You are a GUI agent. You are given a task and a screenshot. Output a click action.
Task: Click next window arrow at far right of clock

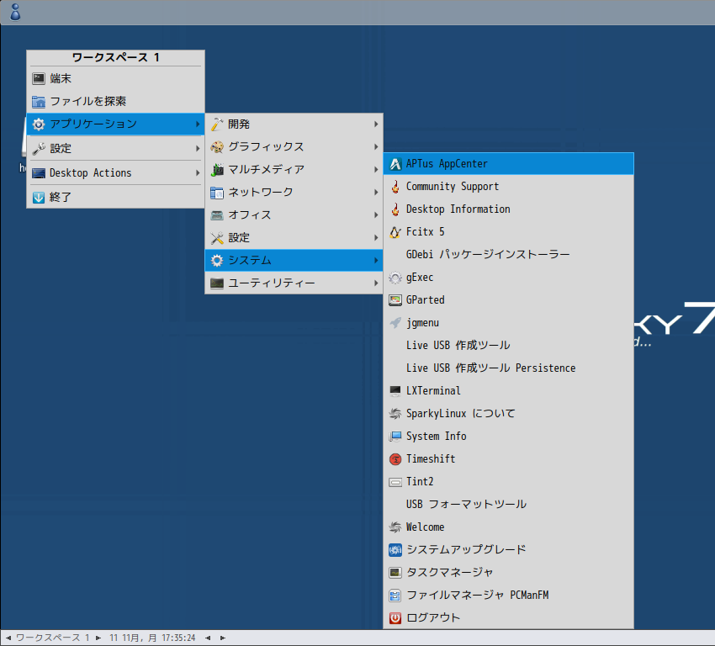[x=223, y=638]
